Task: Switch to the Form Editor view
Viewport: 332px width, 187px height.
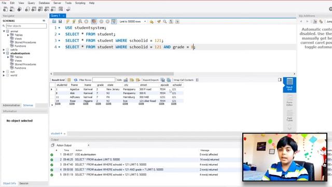Action: tap(289, 101)
